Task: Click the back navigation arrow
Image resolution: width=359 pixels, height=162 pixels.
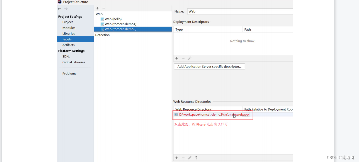Action: [59, 9]
